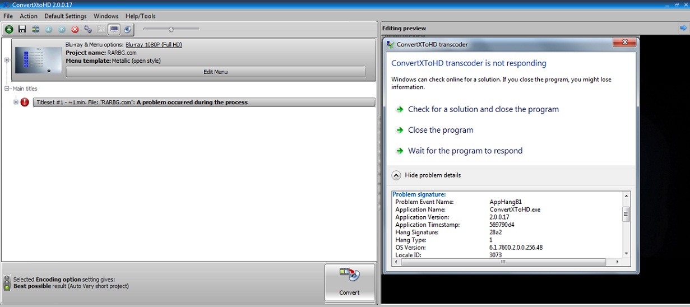Save project with floppy disk icon
The width and height of the screenshot is (690, 307).
(22, 29)
